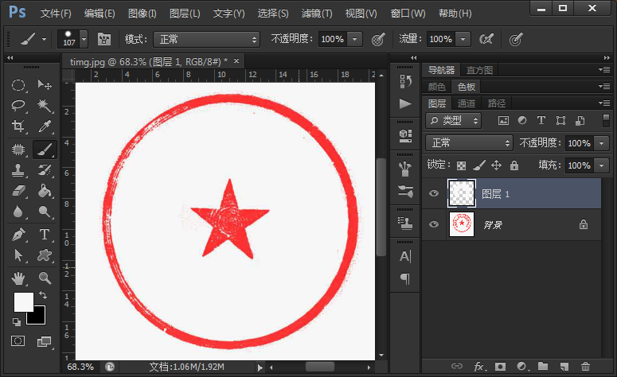Screen dimensions: 617x377
Task: Select the Dodge tool
Action: (x=45, y=212)
